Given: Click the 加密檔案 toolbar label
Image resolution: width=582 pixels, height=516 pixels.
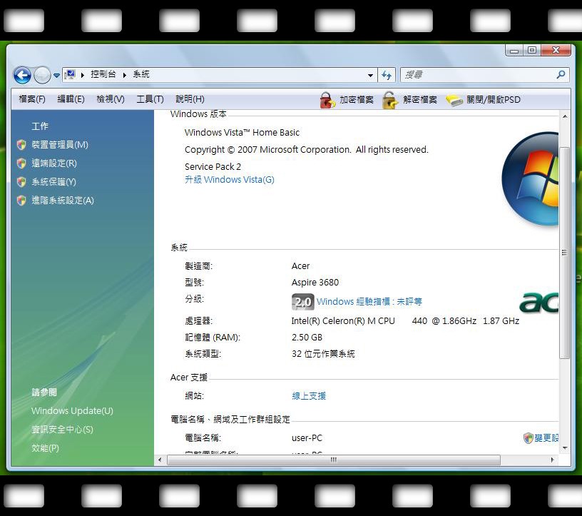Looking at the screenshot, I should tap(357, 99).
